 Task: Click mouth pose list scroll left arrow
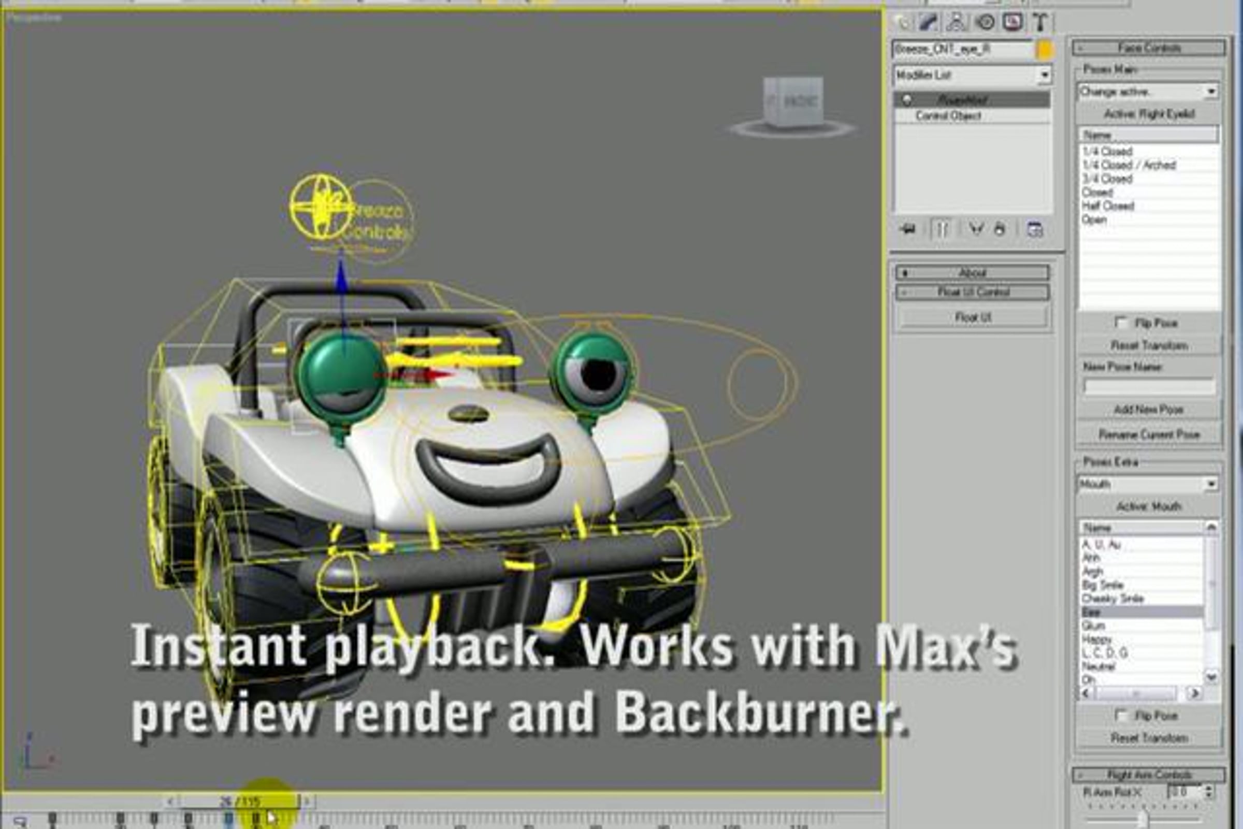pyautogui.click(x=1087, y=693)
